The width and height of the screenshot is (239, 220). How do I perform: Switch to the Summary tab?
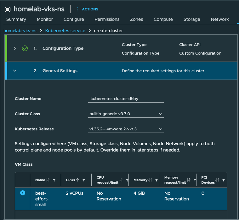click(x=16, y=19)
